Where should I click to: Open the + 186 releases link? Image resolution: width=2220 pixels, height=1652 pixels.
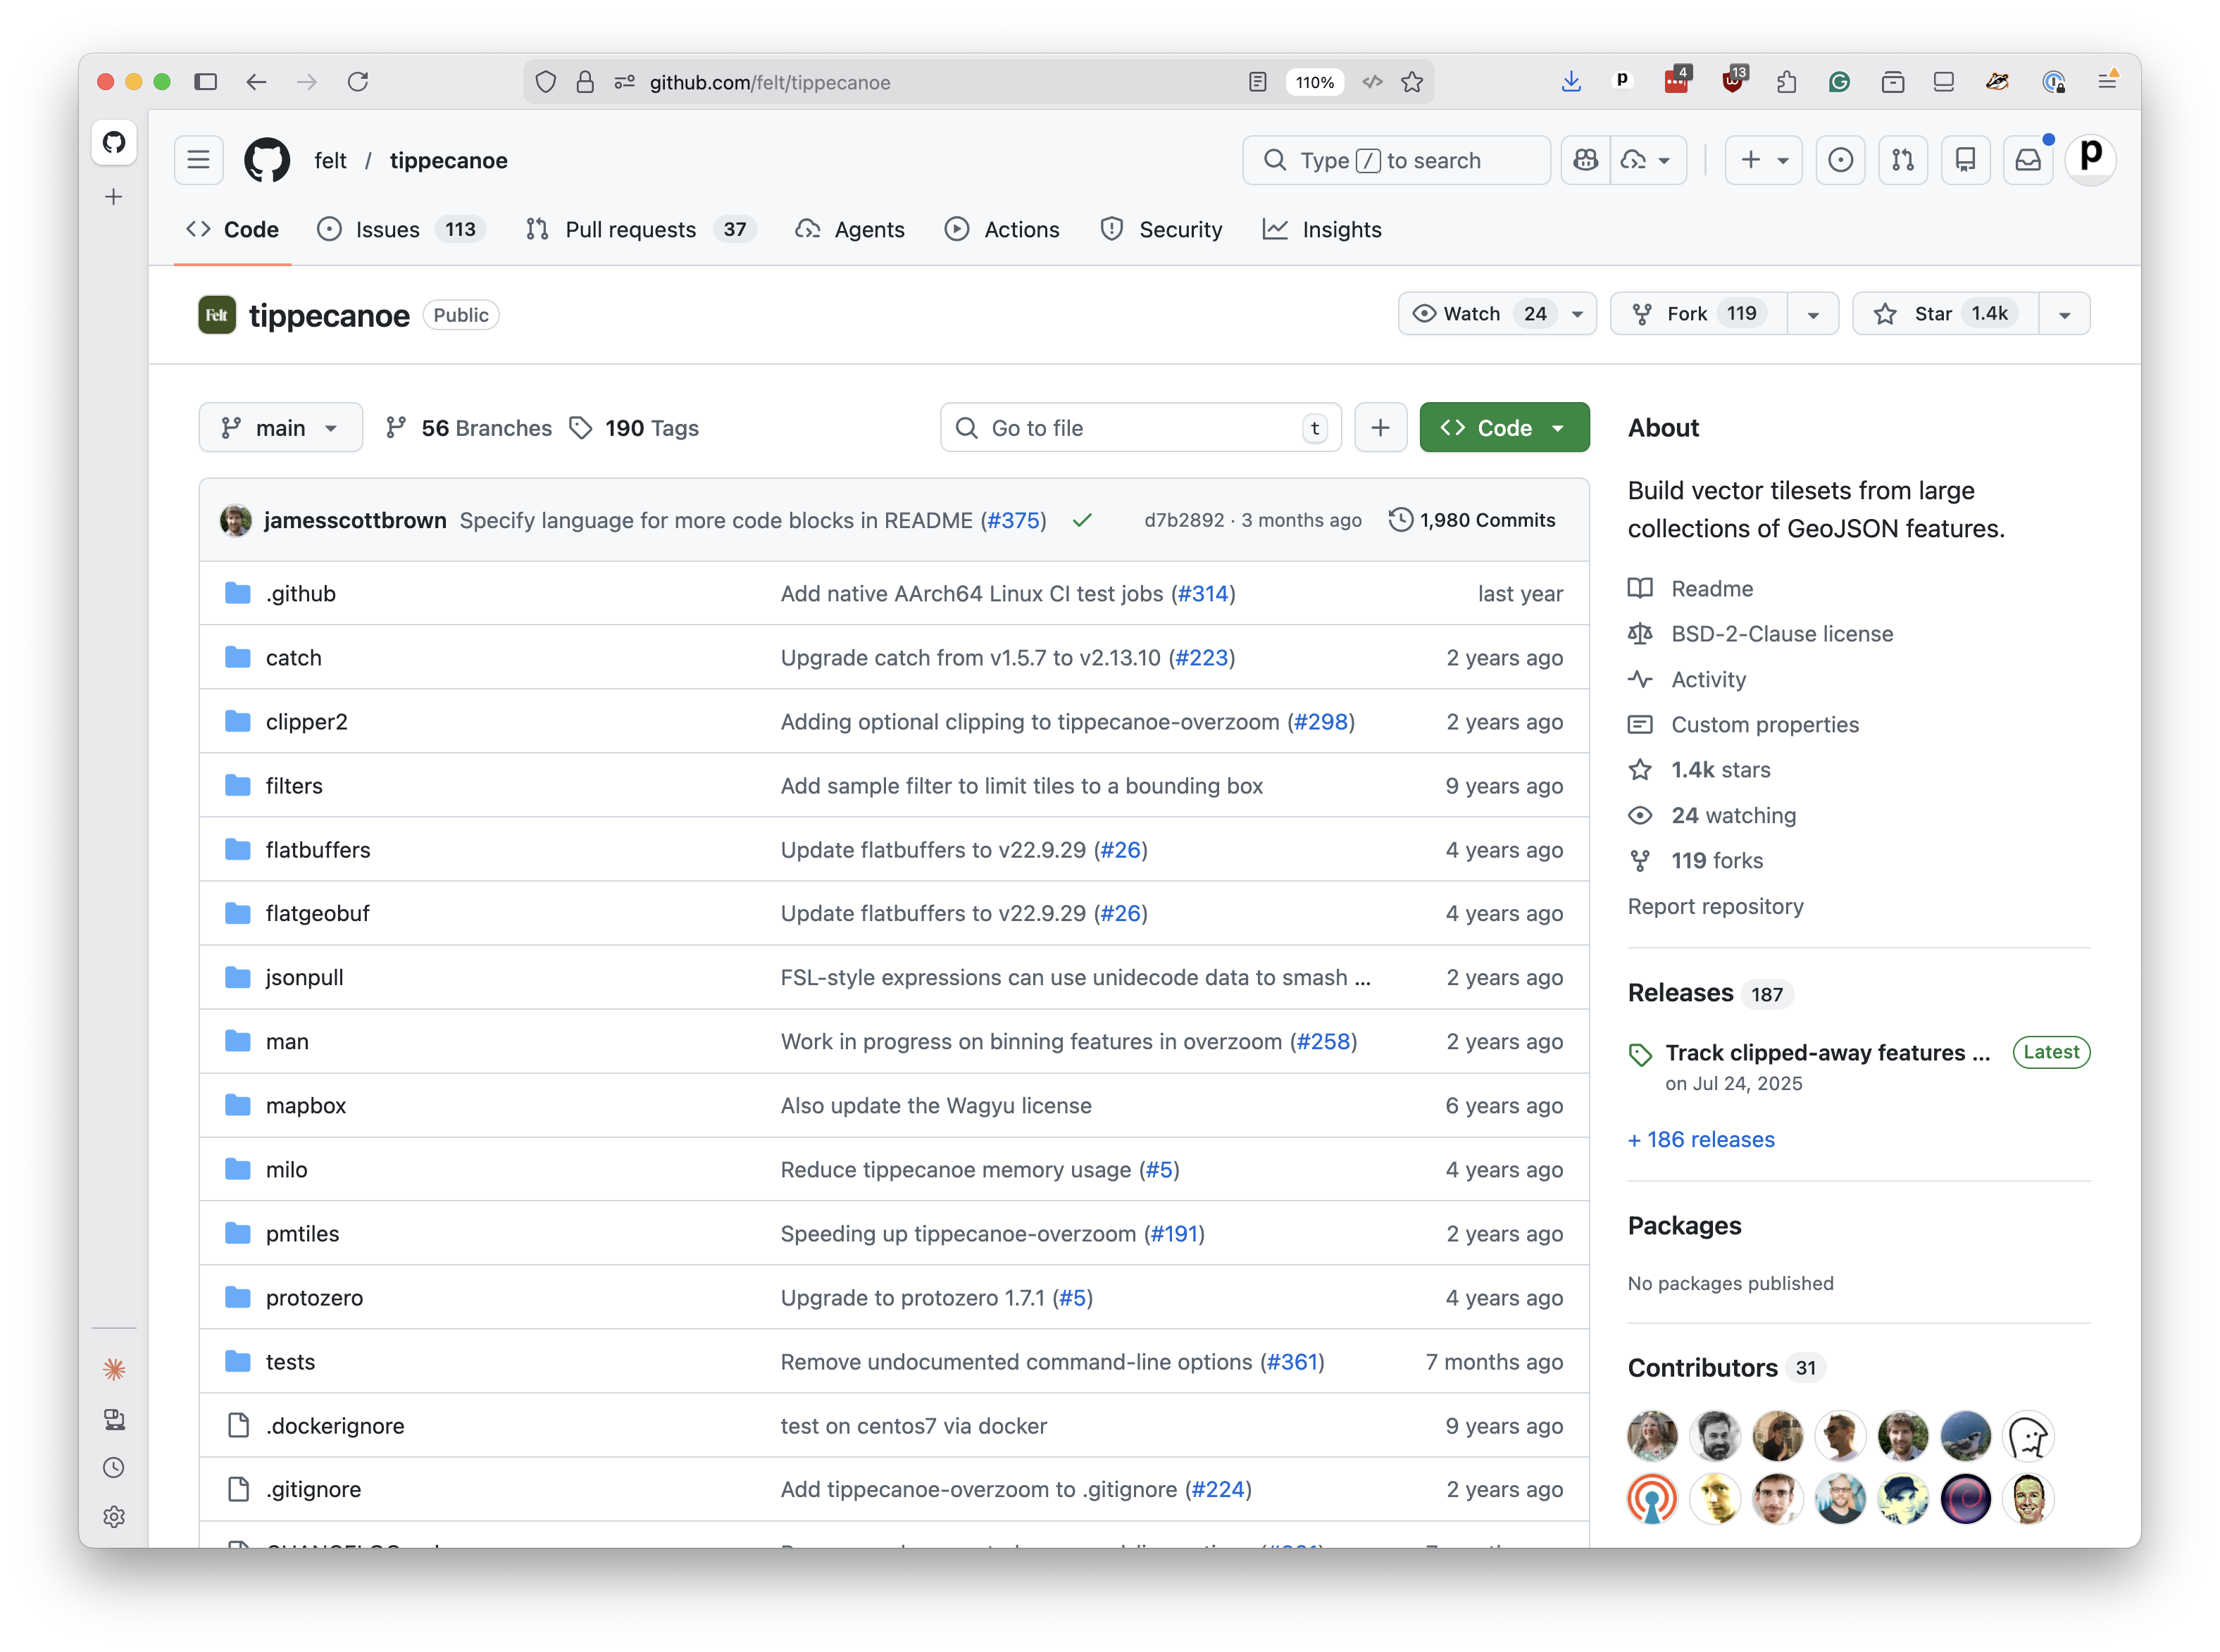(x=1700, y=1139)
